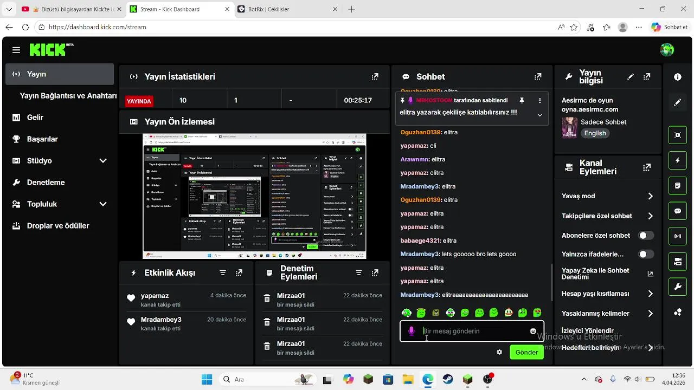The height and width of the screenshot is (390, 694).
Task: Open Gelir in the sidebar
Action: (x=60, y=118)
